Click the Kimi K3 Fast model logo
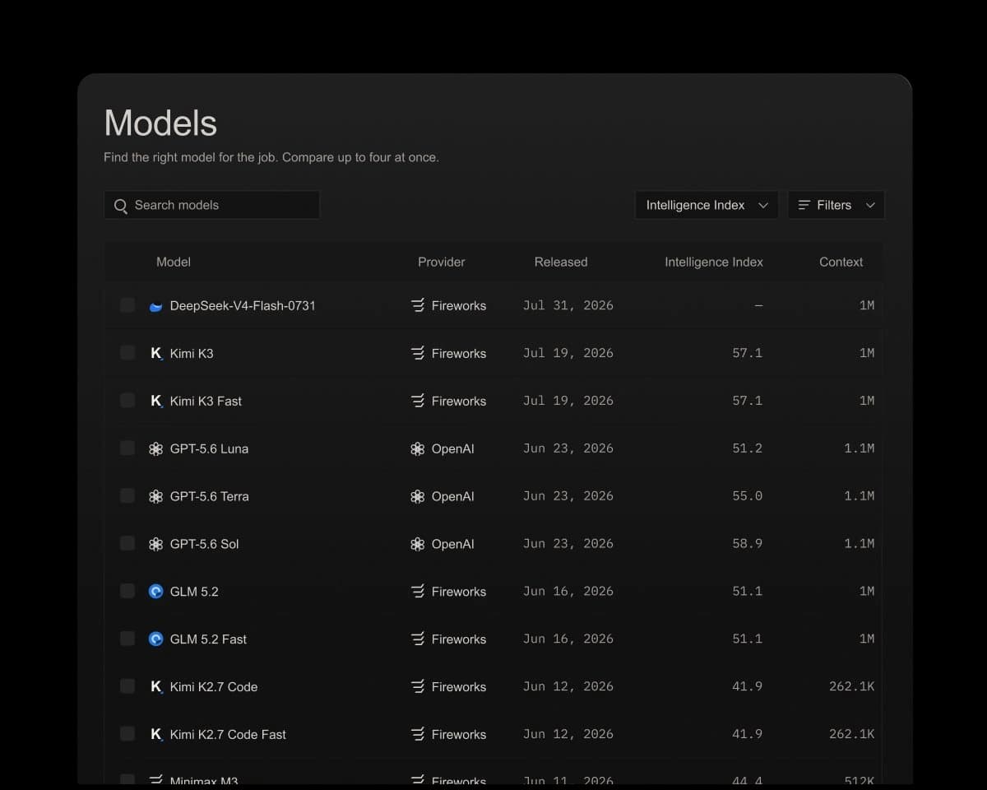Viewport: 987px width, 790px height. tap(155, 401)
